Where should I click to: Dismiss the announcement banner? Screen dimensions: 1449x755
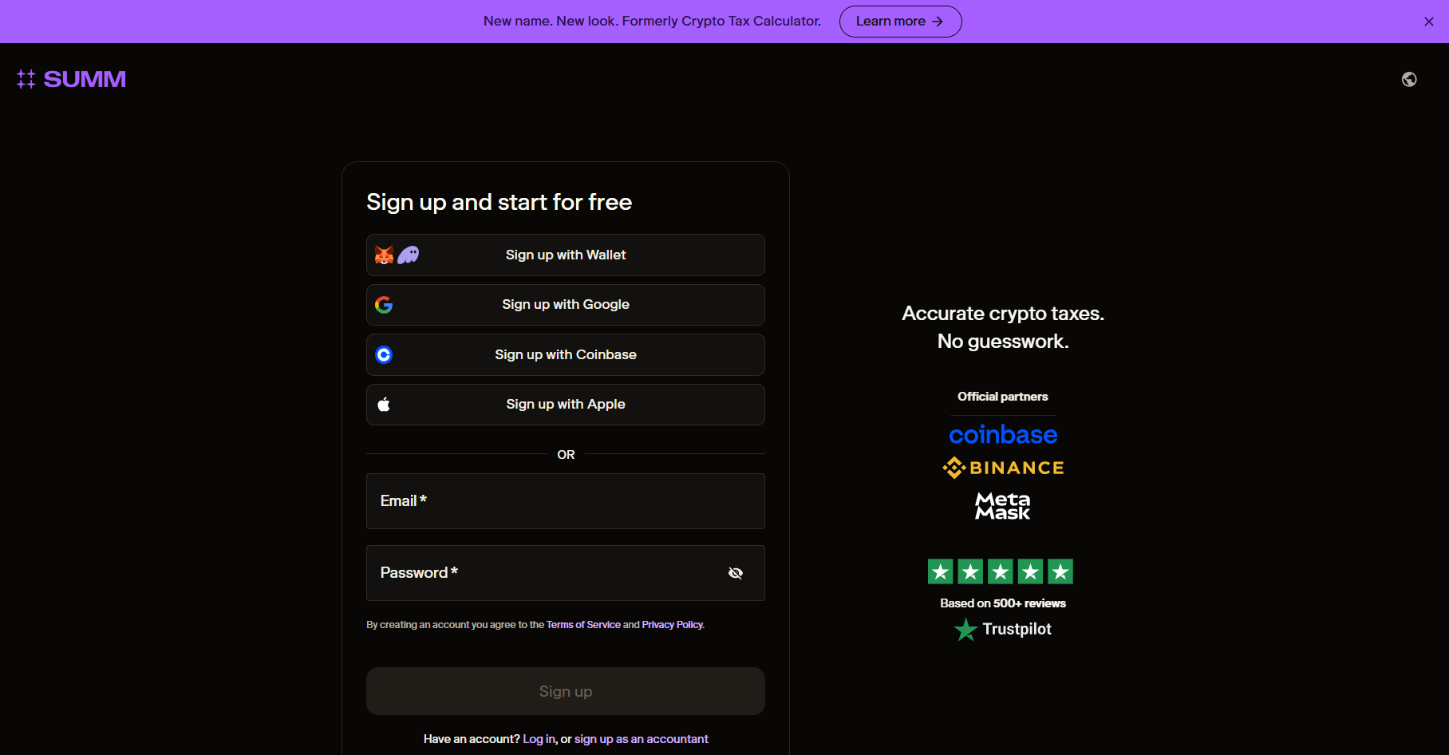(x=1428, y=22)
